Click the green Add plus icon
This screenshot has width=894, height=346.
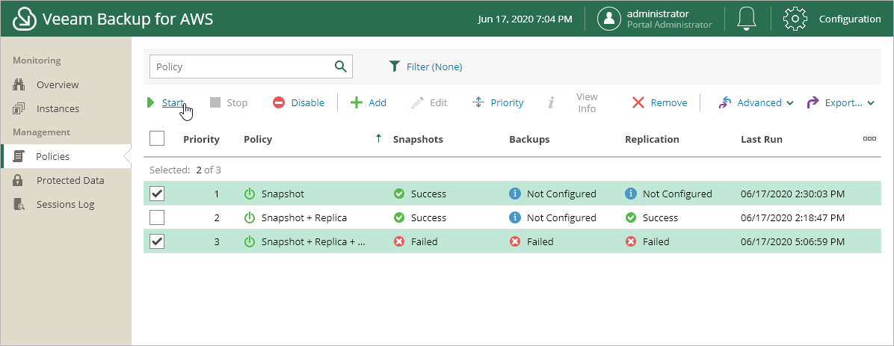click(357, 102)
